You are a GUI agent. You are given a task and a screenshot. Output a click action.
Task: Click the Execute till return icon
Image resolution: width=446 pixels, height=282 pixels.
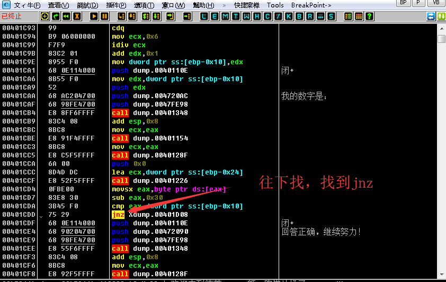[171, 16]
